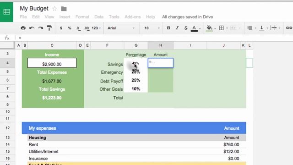This screenshot has width=293, height=165.
Task: Click the active Savings amount cell being edited
Action: point(161,63)
